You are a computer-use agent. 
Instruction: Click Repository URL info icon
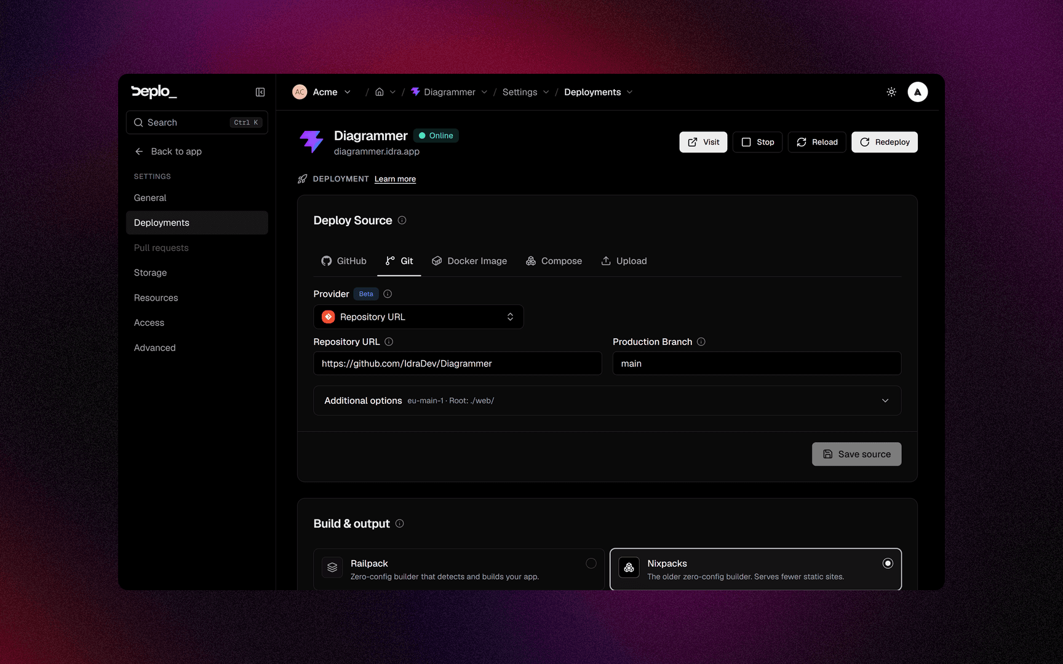pos(389,342)
